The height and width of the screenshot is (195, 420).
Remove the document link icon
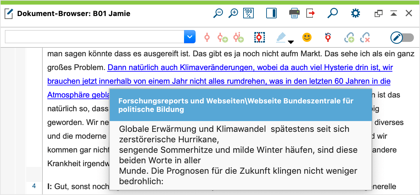pos(365,38)
